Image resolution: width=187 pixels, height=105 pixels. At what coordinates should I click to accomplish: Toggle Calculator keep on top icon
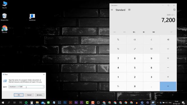[x=129, y=10]
